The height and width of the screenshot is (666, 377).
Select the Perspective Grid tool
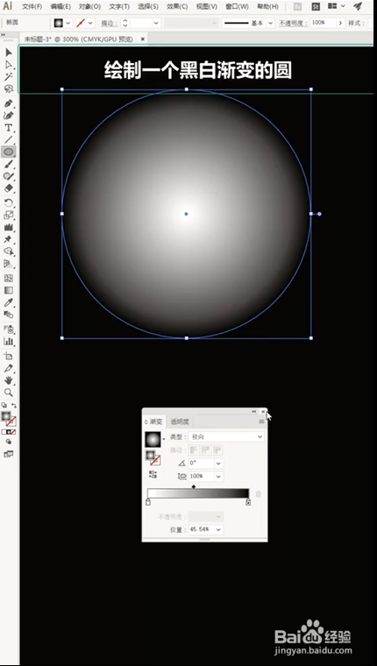tap(9, 264)
